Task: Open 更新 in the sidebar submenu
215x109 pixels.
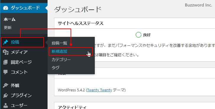Action: tap(8, 28)
